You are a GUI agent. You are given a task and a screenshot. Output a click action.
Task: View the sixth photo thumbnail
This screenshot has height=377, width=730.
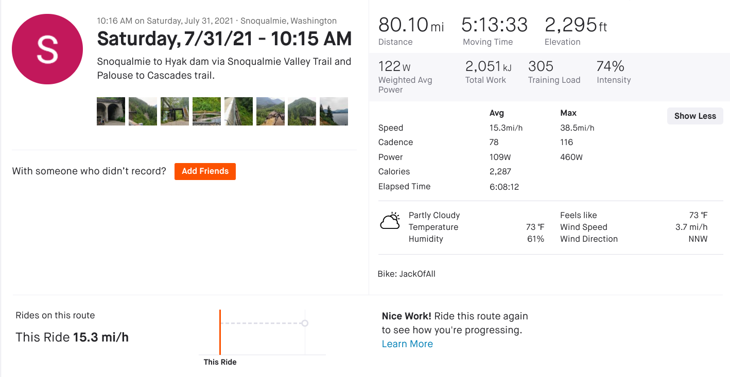click(x=270, y=111)
